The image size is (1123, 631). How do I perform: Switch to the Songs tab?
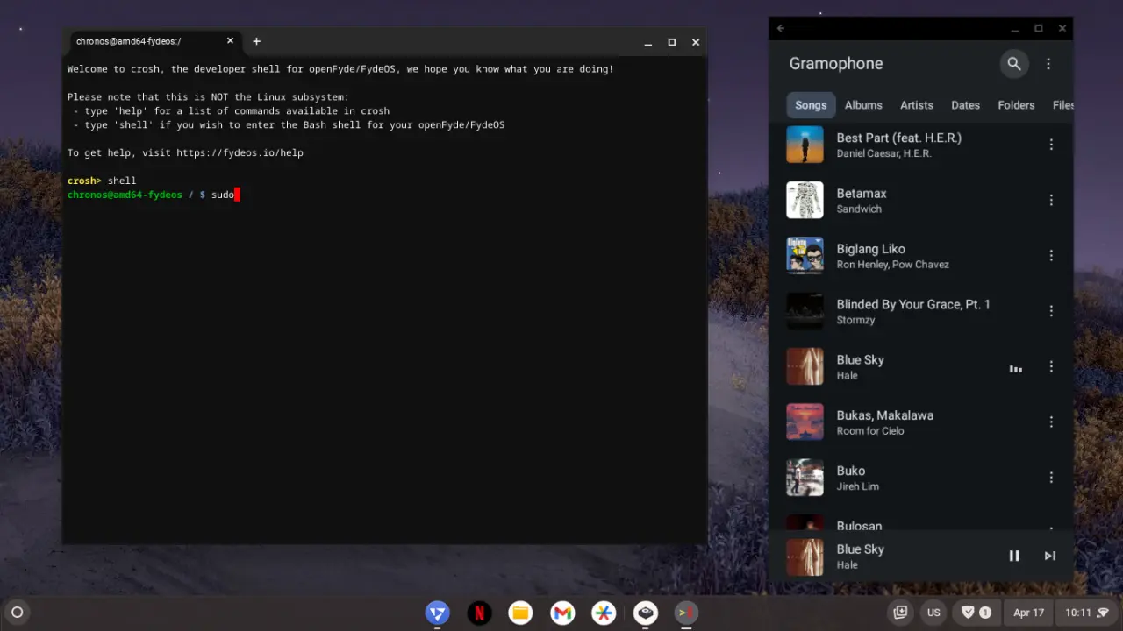[x=811, y=105]
